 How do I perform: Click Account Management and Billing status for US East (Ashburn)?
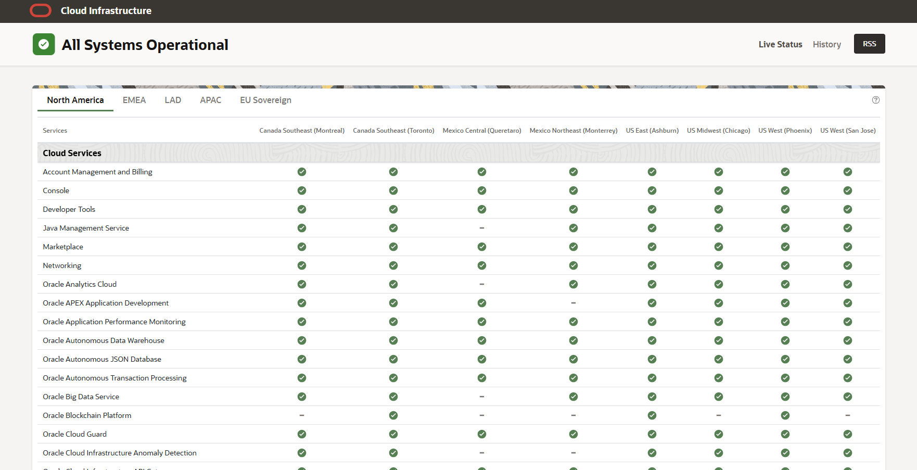click(x=652, y=172)
